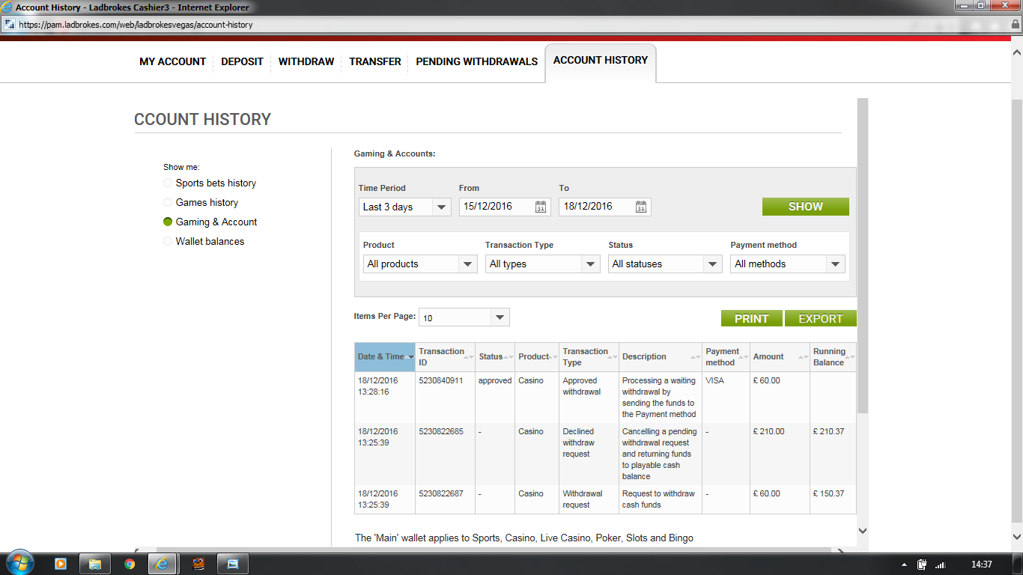The image size is (1023, 575).
Task: Click the To date field
Action: pyautogui.click(x=605, y=207)
